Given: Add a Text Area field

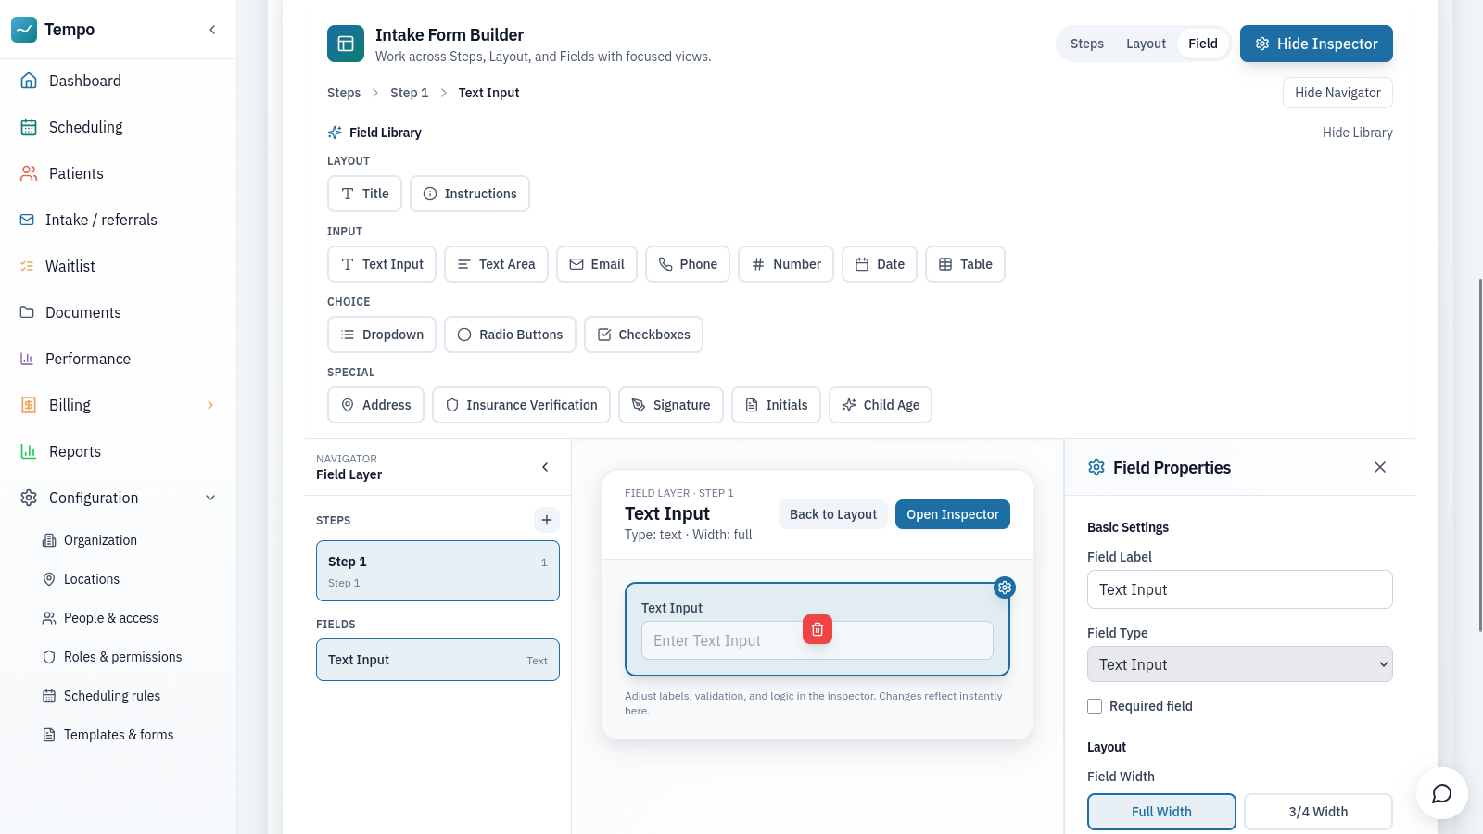Looking at the screenshot, I should click(x=496, y=264).
